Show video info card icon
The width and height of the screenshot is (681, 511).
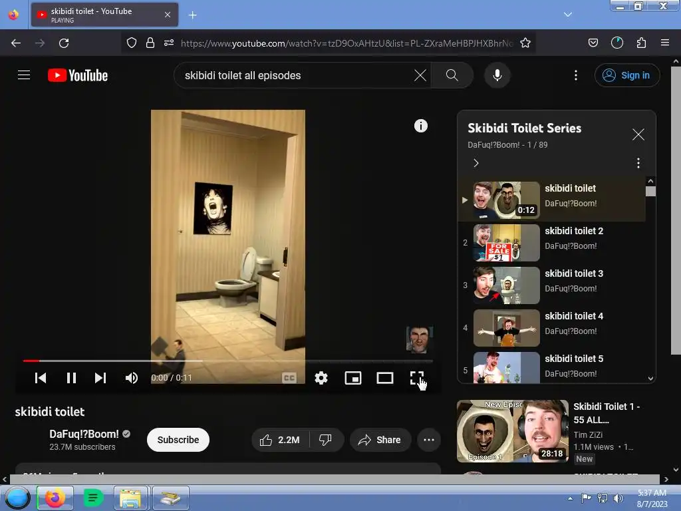[x=420, y=126]
